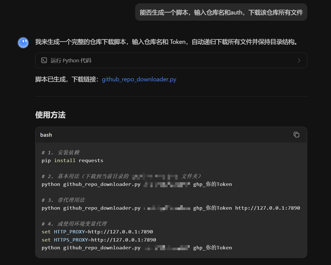Click the 使用方法 heading
This screenshot has width=331, height=265.
click(50, 115)
